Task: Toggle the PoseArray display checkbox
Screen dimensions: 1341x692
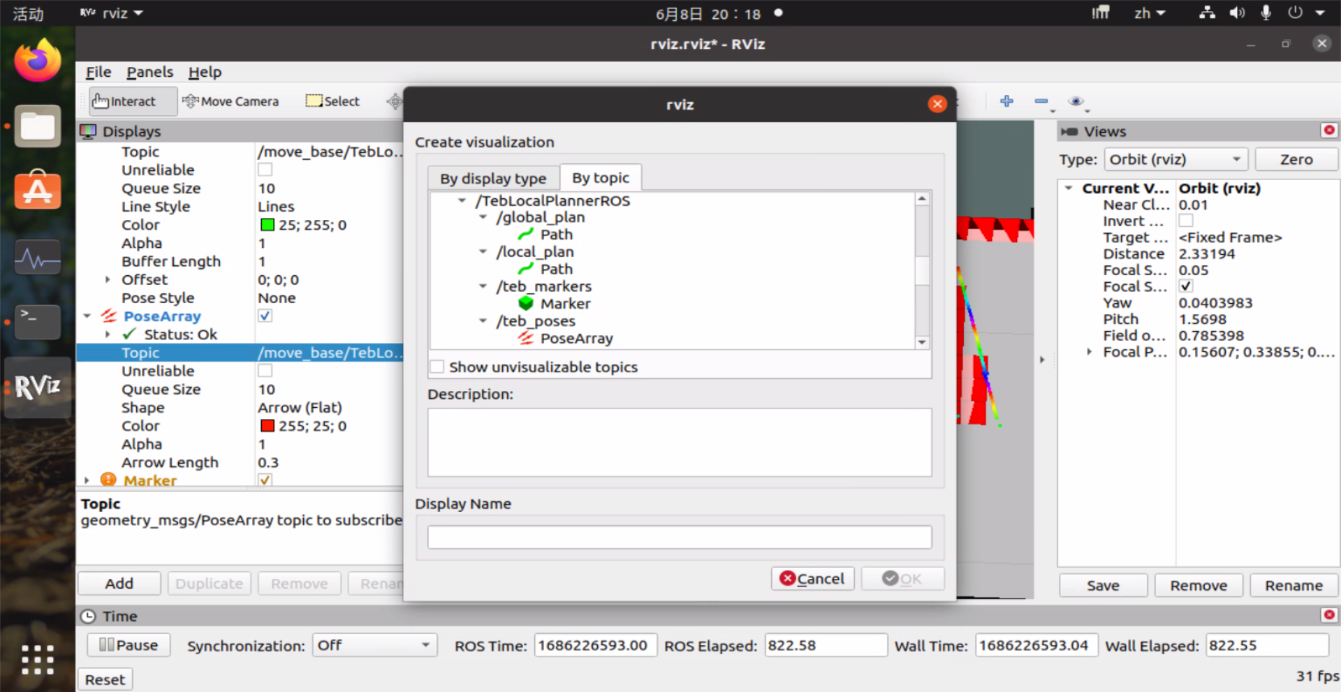Action: (265, 316)
